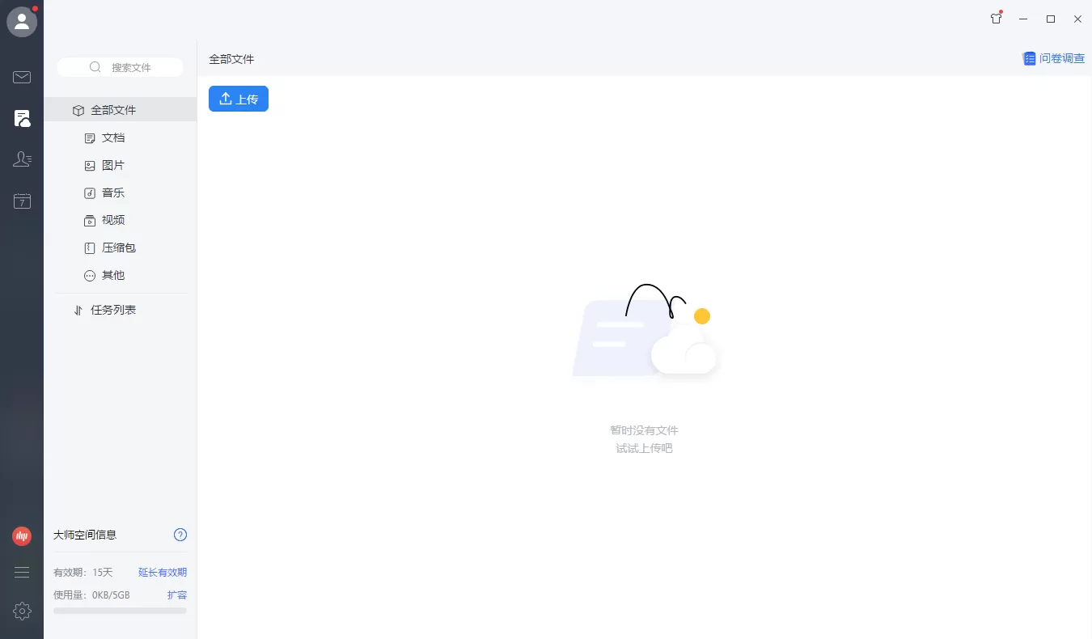The image size is (1092, 639).
Task: Click the storage usage progress bar
Action: click(x=120, y=611)
